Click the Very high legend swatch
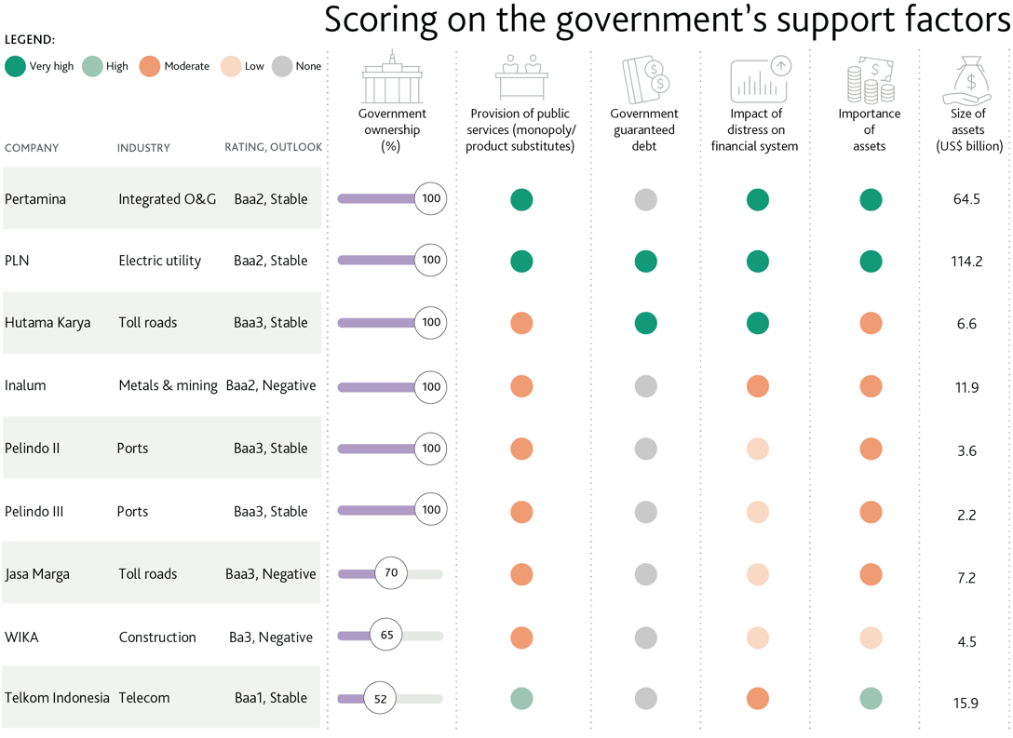The width and height of the screenshot is (1013, 738). click(x=15, y=66)
